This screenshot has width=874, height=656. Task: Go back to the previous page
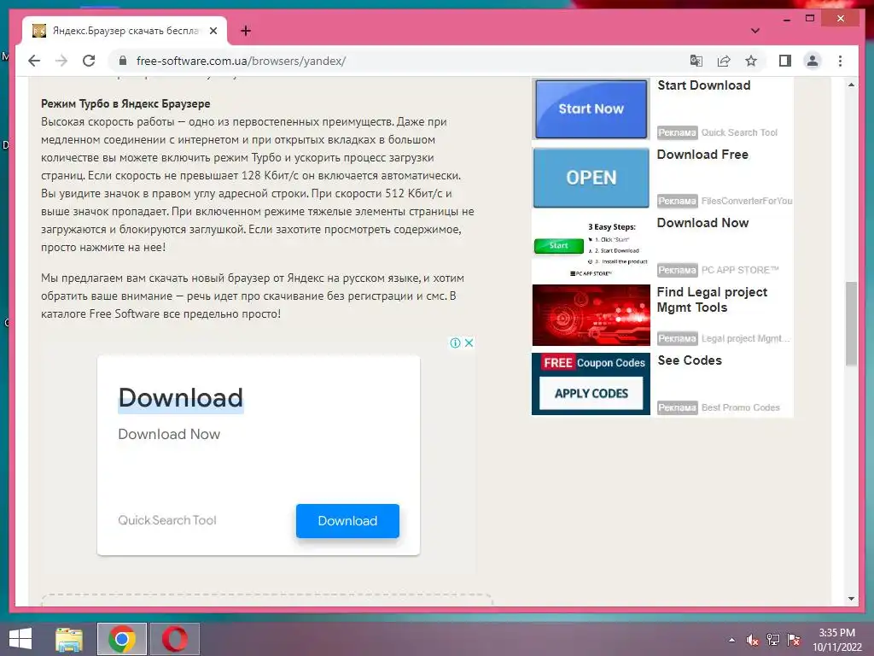(x=34, y=61)
